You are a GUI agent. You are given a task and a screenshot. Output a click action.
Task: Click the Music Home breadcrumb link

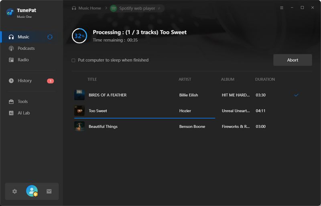pos(89,8)
